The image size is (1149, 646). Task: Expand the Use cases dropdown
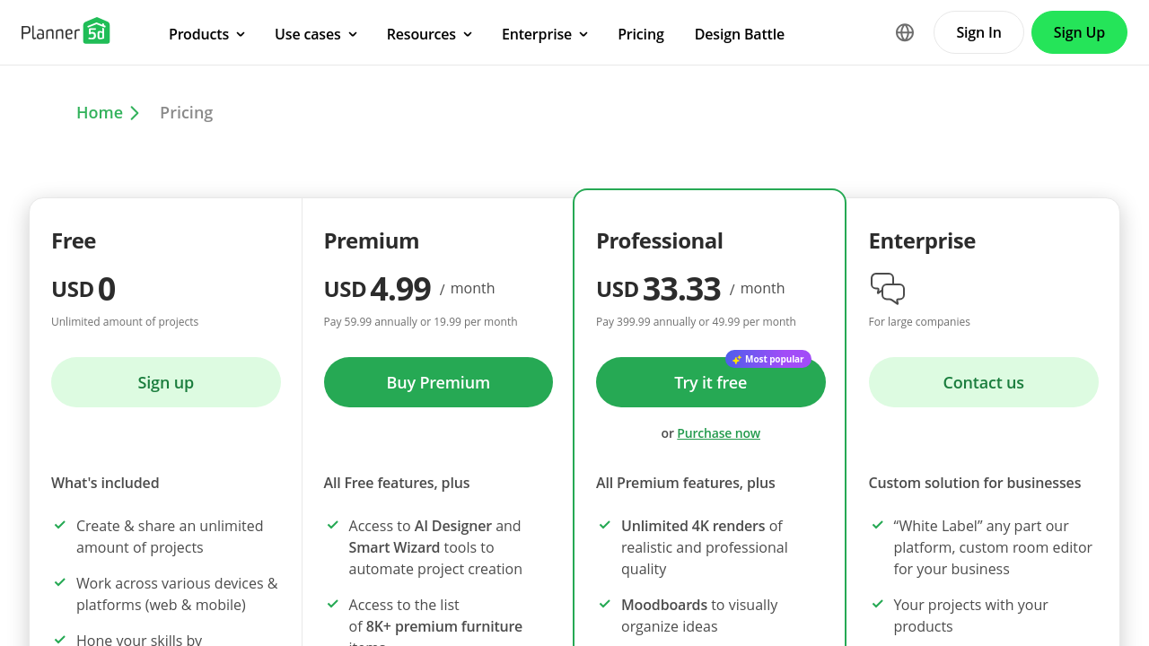(x=316, y=34)
